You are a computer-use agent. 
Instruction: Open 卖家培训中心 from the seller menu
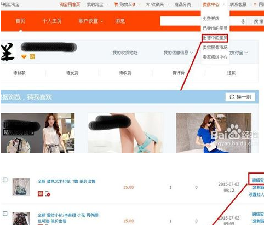point(215,57)
